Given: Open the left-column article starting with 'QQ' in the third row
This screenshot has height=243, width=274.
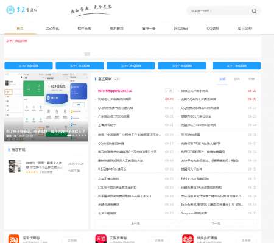Looking at the screenshot, I should tap(115, 108).
